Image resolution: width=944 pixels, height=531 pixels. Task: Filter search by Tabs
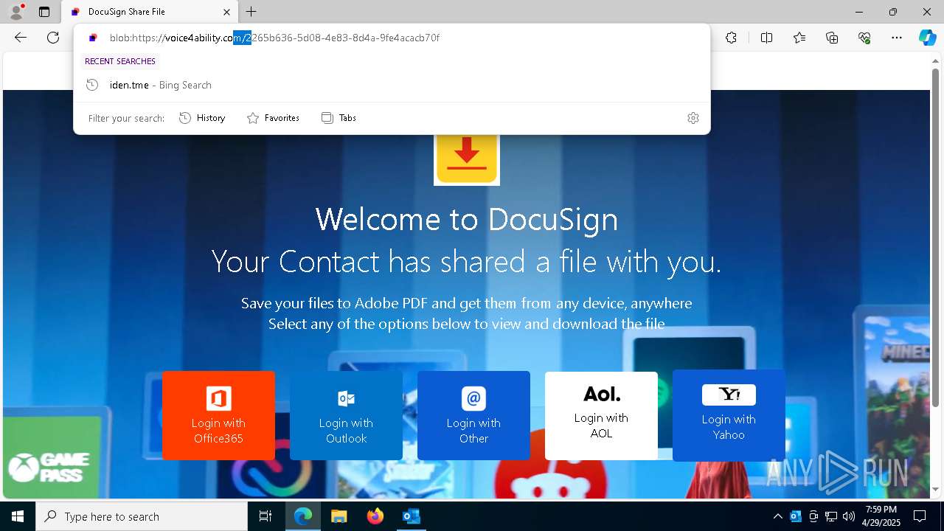(339, 118)
